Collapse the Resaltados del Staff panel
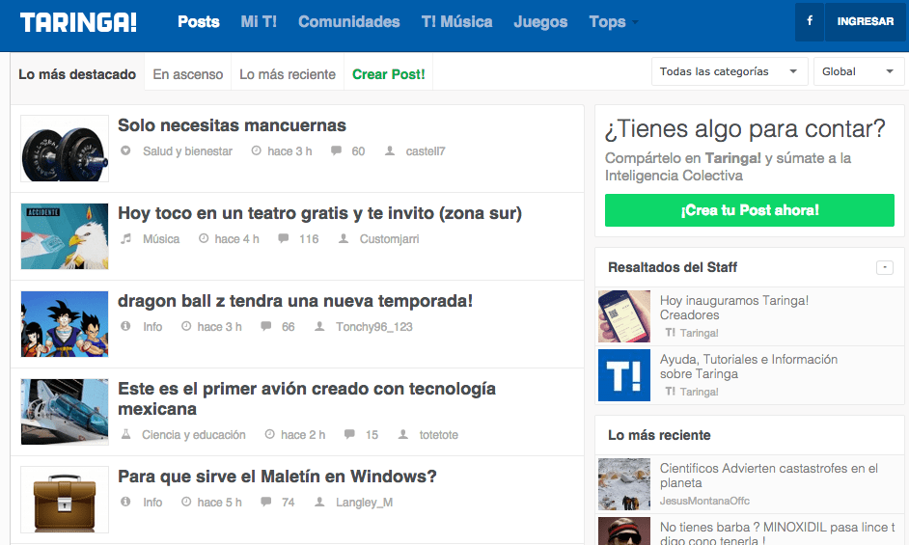The width and height of the screenshot is (909, 545). [x=884, y=267]
